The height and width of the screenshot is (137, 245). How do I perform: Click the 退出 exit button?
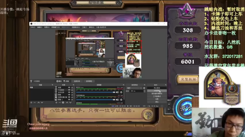point(157,102)
